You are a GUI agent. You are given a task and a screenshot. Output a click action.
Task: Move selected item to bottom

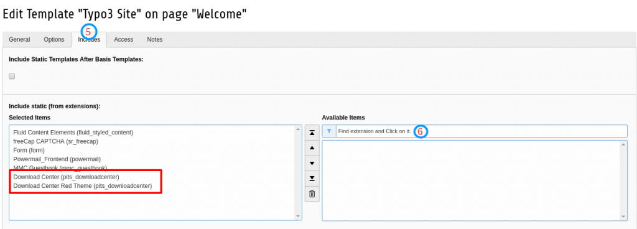[x=312, y=178]
